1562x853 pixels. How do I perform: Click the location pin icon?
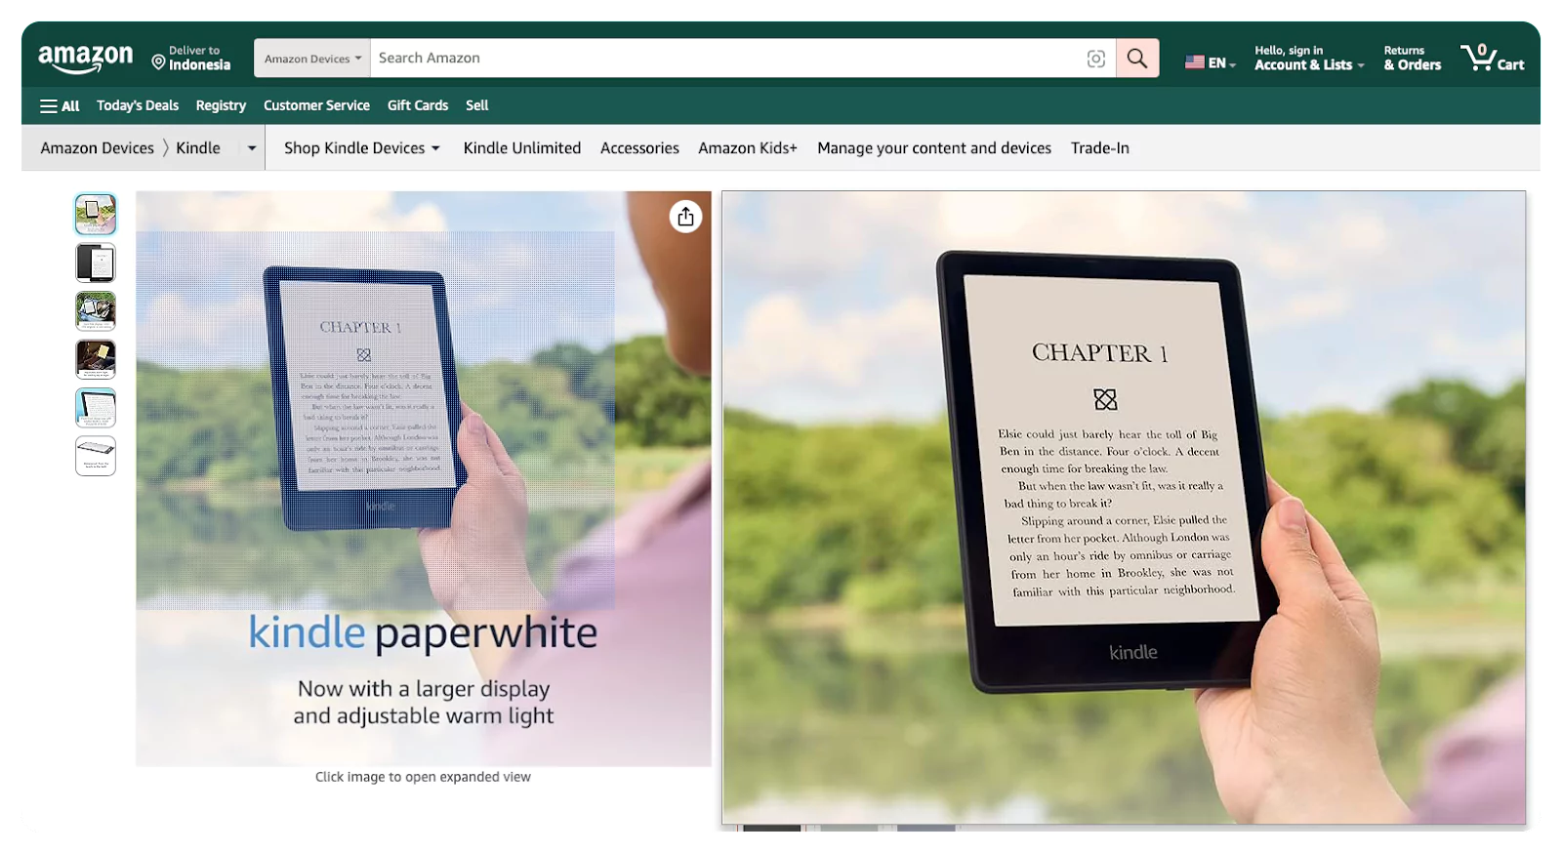click(158, 62)
